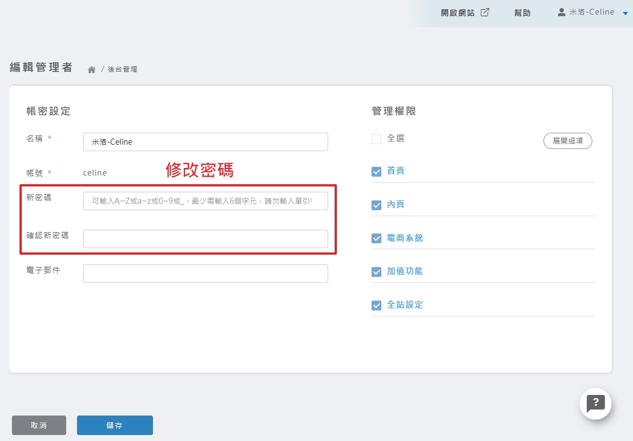This screenshot has width=633, height=441.
Task: Uncheck the 首頁 permission checkbox
Action: [x=376, y=172]
